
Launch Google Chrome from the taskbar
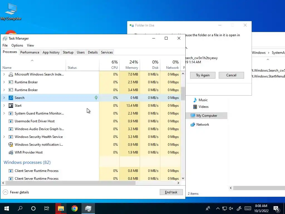[74, 208]
